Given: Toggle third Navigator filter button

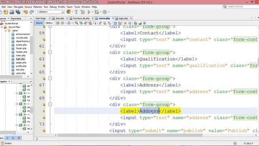Looking at the screenshot, I should tap(19, 138).
